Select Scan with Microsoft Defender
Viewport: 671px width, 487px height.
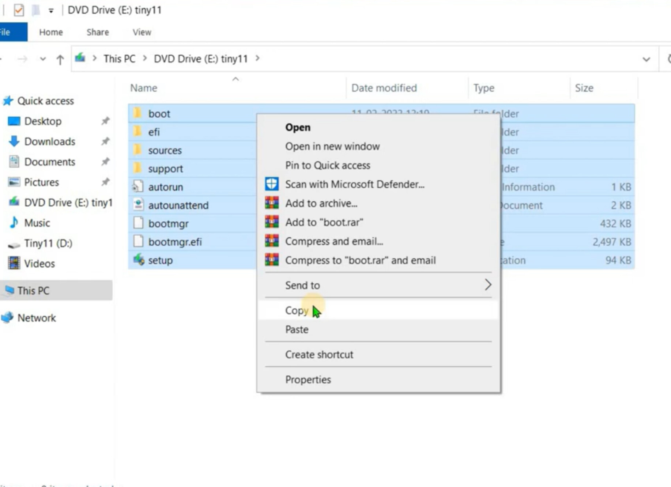coord(378,184)
